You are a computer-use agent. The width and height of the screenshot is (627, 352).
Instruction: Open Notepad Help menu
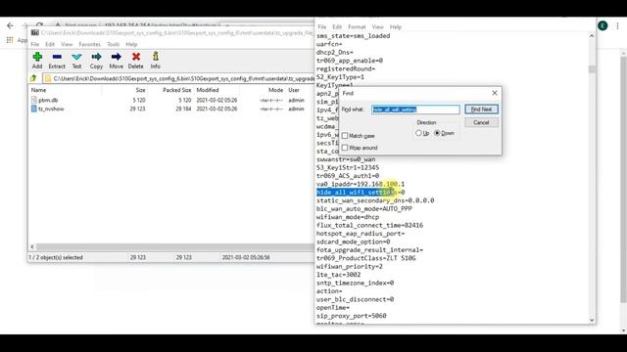[396, 26]
